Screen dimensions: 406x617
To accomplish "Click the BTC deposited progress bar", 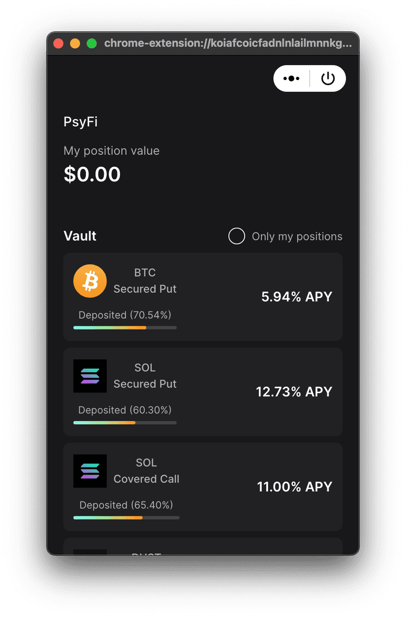I will click(125, 327).
